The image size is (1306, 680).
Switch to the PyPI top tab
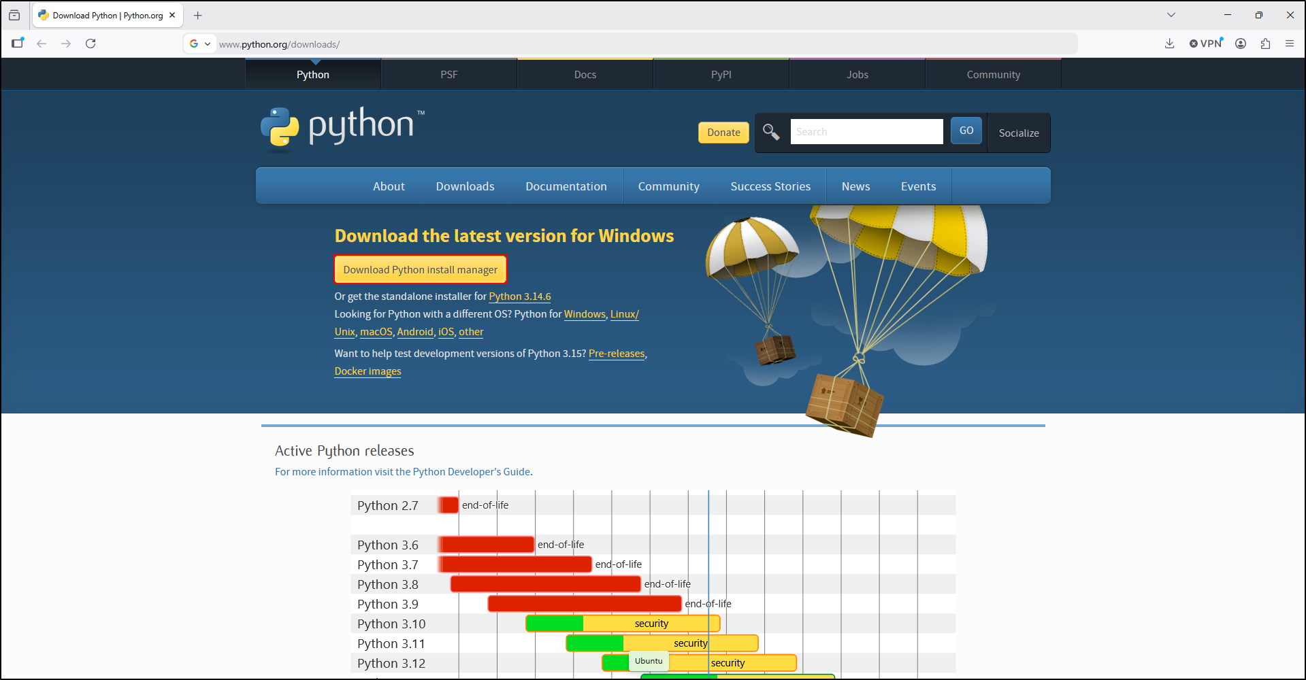coord(721,74)
